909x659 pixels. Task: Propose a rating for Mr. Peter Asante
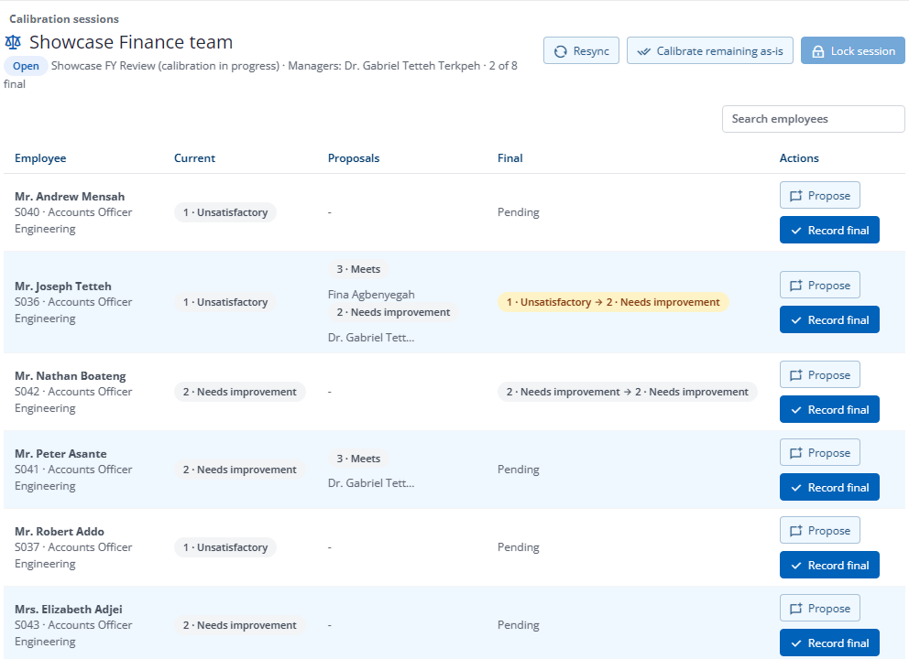(x=820, y=453)
